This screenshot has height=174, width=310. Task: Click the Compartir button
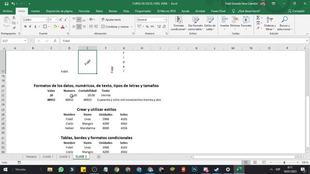pos(296,11)
